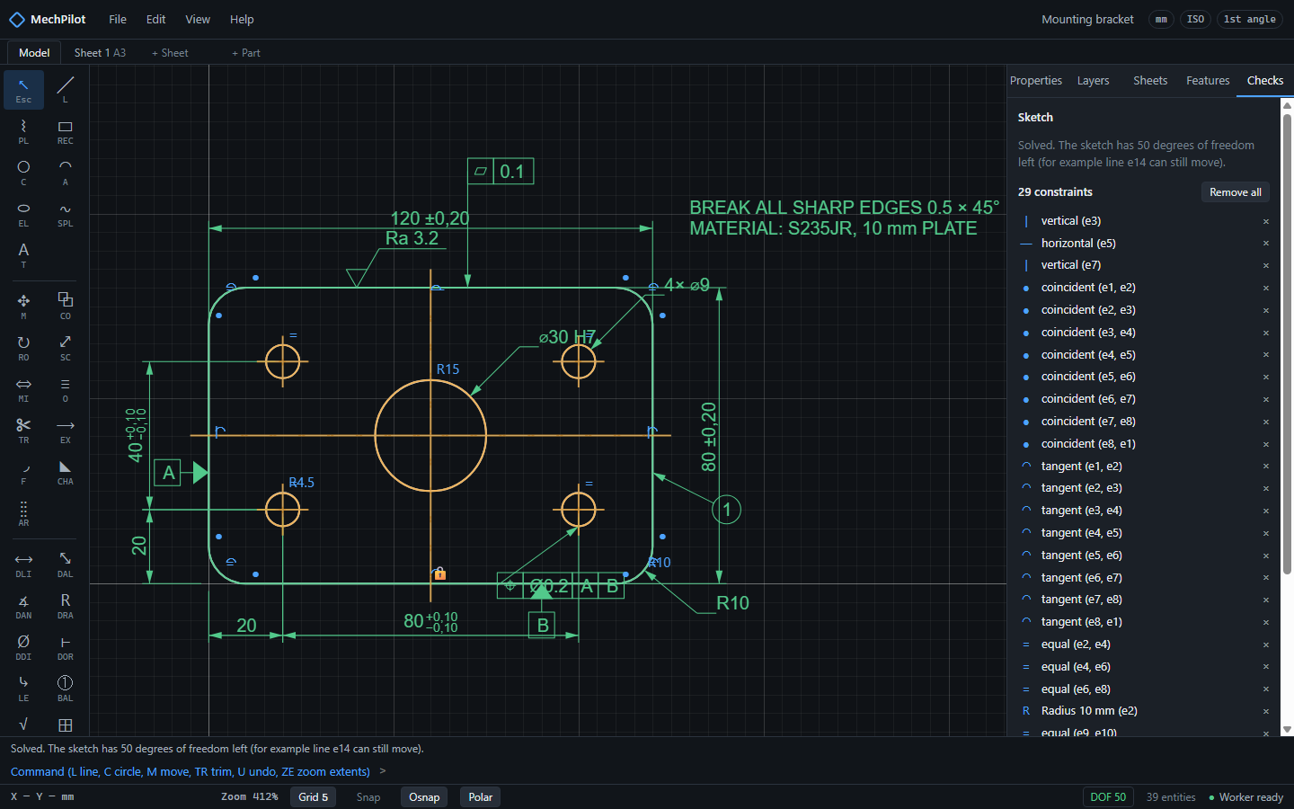Select the Ellipse (EL) tool
1294x809 pixels.
[x=23, y=214]
